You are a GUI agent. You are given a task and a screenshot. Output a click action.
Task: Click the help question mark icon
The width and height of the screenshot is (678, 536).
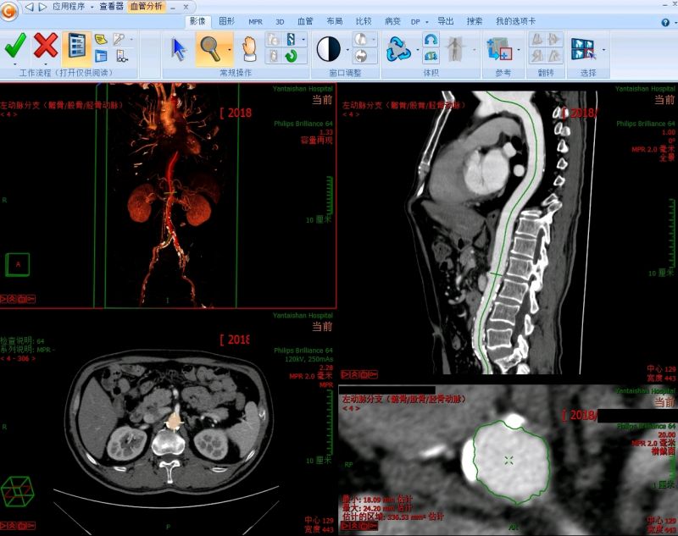click(x=664, y=22)
